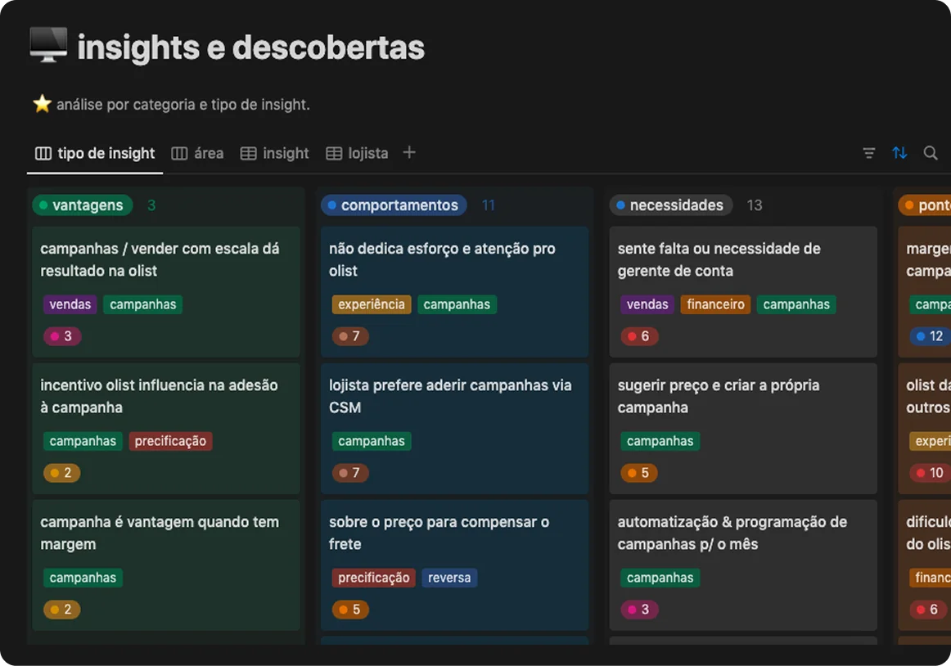This screenshot has width=951, height=666.
Task: Click the computer monitor page icon
Action: (x=48, y=45)
